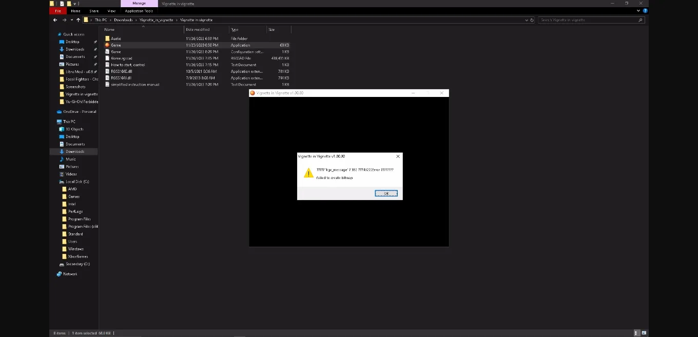Click the RGSS104E.dll file icon
Image resolution: width=698 pixels, height=337 pixels.
(x=108, y=71)
